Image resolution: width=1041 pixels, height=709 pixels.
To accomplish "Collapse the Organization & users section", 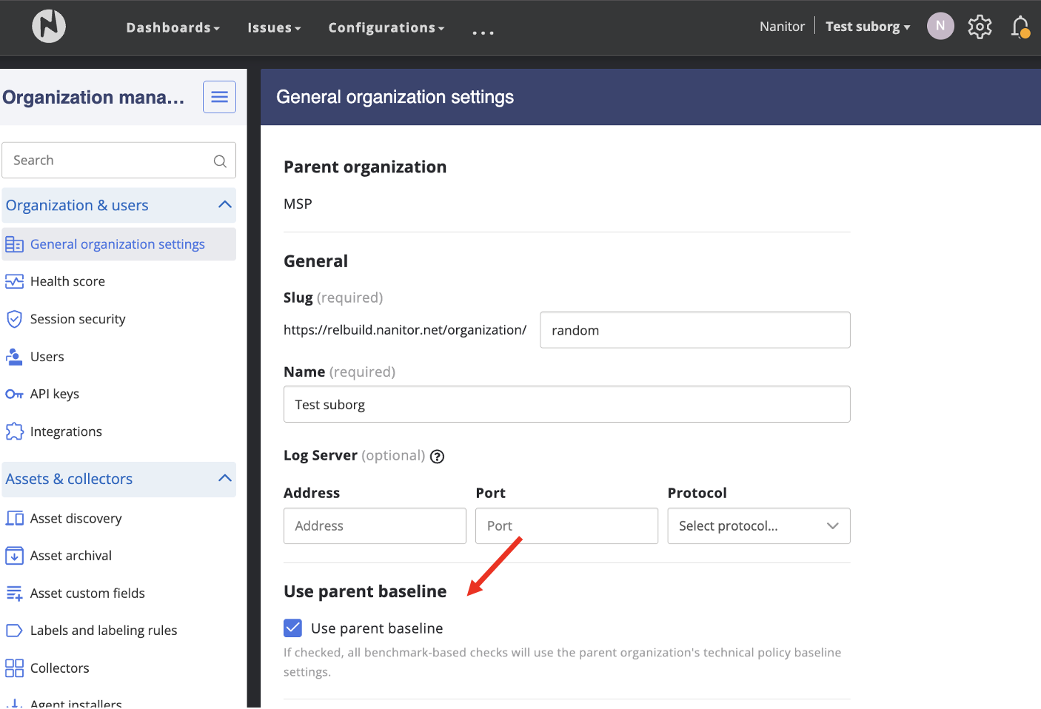I will coord(225,205).
